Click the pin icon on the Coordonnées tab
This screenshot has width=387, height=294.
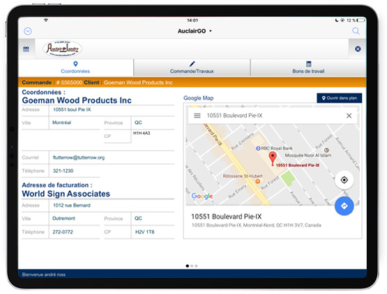point(75,64)
